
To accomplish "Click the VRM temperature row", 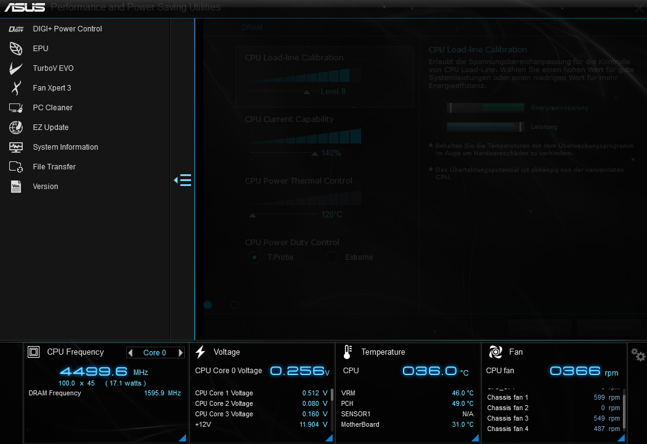I will (x=407, y=394).
